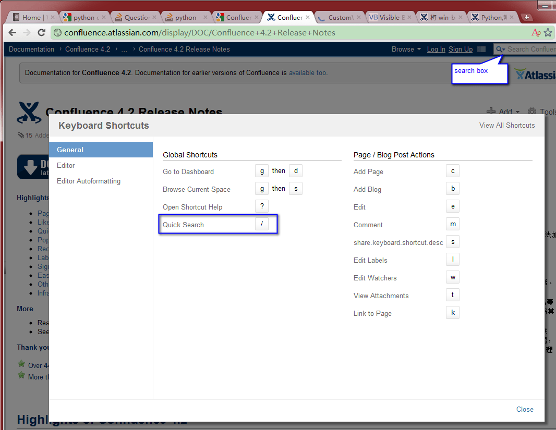Click the 'm' key badge

point(452,224)
